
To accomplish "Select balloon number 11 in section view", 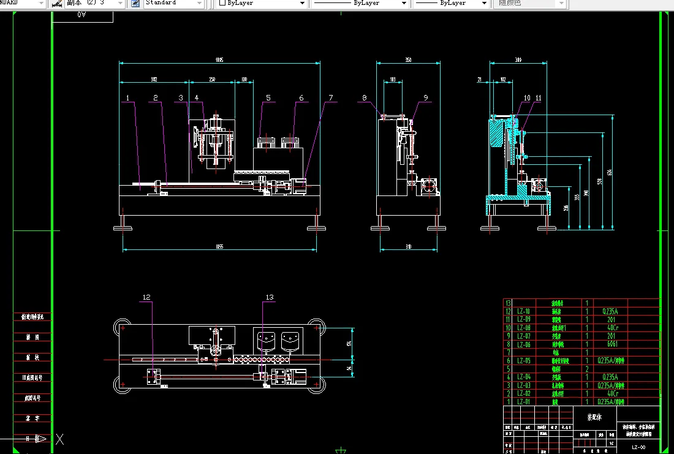I will (538, 98).
